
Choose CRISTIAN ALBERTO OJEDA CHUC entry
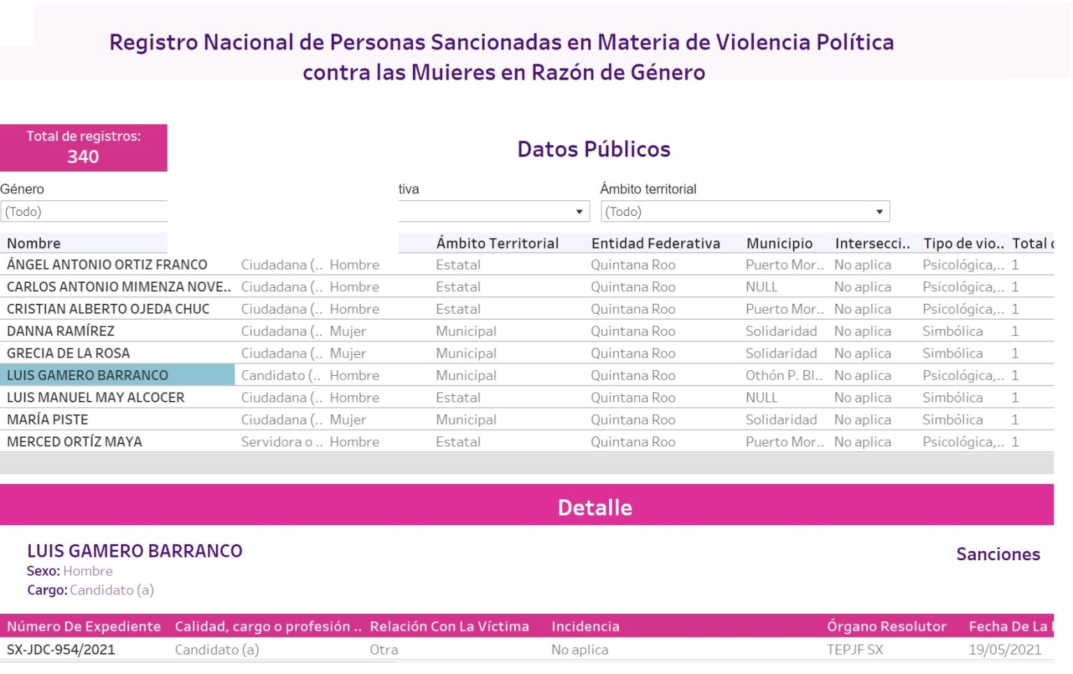pos(108,309)
